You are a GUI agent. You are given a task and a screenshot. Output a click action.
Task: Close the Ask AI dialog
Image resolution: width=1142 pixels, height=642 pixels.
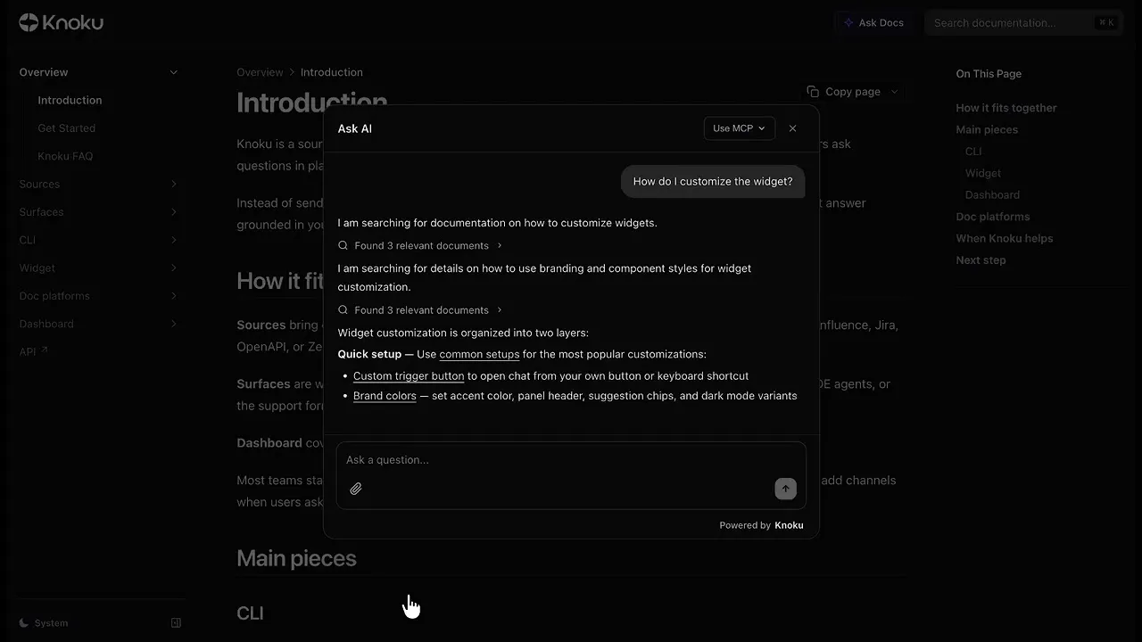tap(792, 128)
